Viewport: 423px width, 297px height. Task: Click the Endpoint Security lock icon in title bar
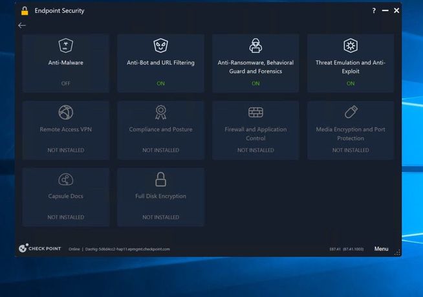(x=25, y=11)
